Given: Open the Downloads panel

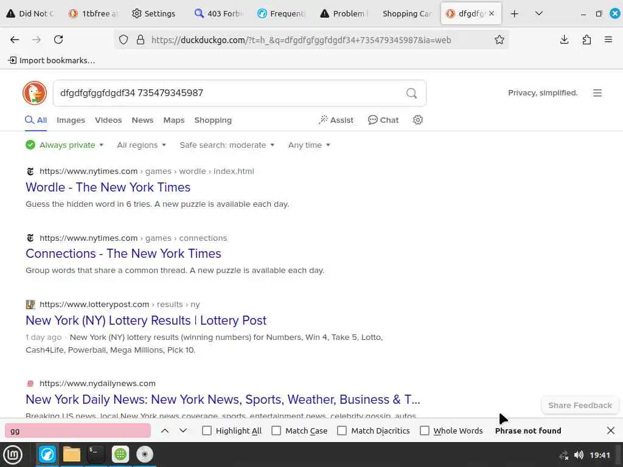Looking at the screenshot, I should pyautogui.click(x=564, y=40).
